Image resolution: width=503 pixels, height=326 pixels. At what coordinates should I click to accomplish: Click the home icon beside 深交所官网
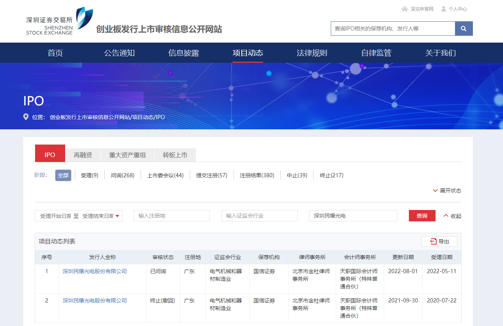(404, 9)
